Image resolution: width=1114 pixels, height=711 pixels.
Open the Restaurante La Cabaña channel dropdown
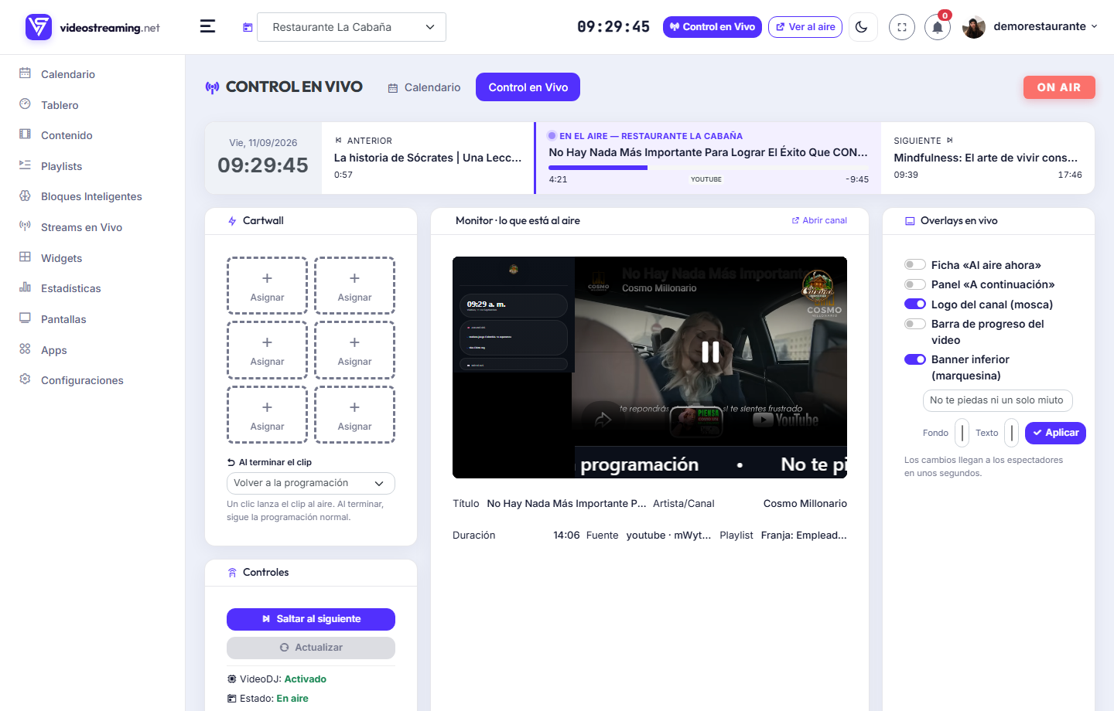(x=351, y=27)
